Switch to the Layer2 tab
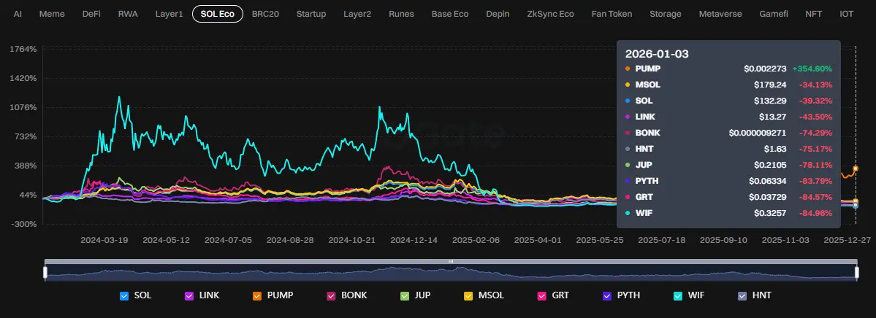 point(357,14)
